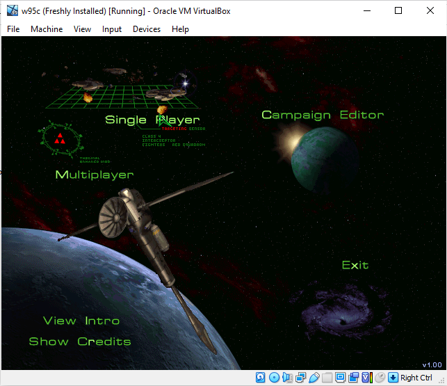The image size is (447, 386).
Task: Click the display settings status icon
Action: tap(340, 378)
